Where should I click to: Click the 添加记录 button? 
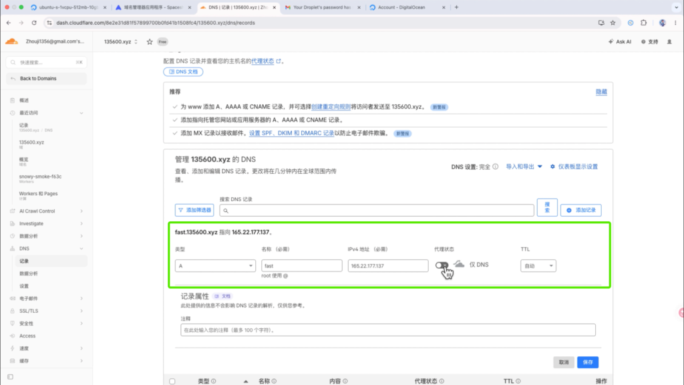click(x=580, y=210)
